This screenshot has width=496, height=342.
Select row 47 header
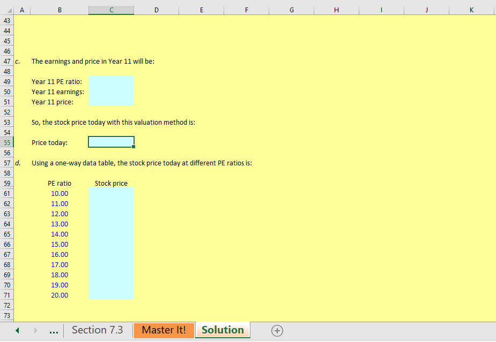[7, 61]
